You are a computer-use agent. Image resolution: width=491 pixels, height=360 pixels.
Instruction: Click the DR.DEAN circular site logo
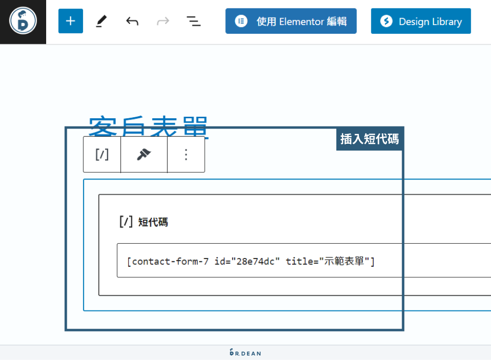click(x=23, y=22)
